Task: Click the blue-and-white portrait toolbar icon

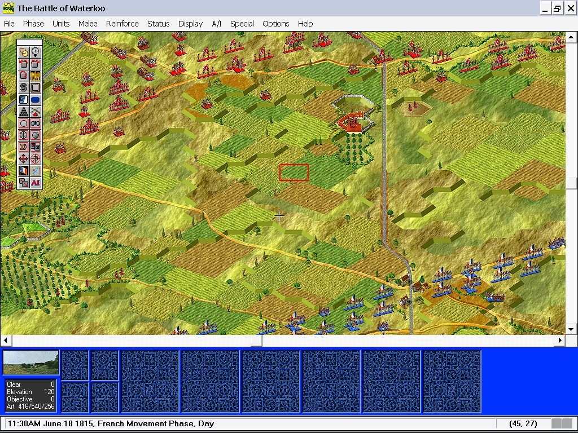Action: click(24, 100)
